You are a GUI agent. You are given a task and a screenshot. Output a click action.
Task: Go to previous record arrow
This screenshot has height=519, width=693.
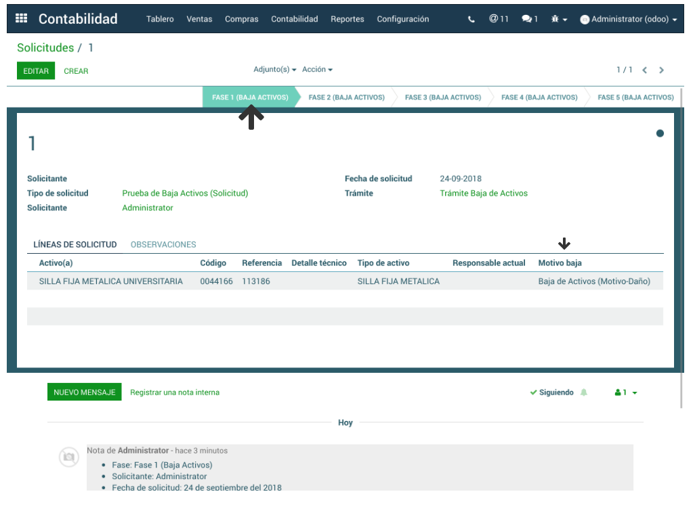(x=645, y=70)
